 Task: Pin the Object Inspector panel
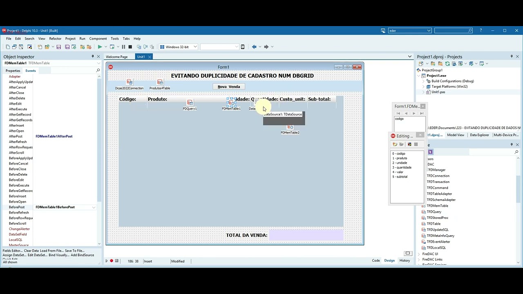(93, 57)
